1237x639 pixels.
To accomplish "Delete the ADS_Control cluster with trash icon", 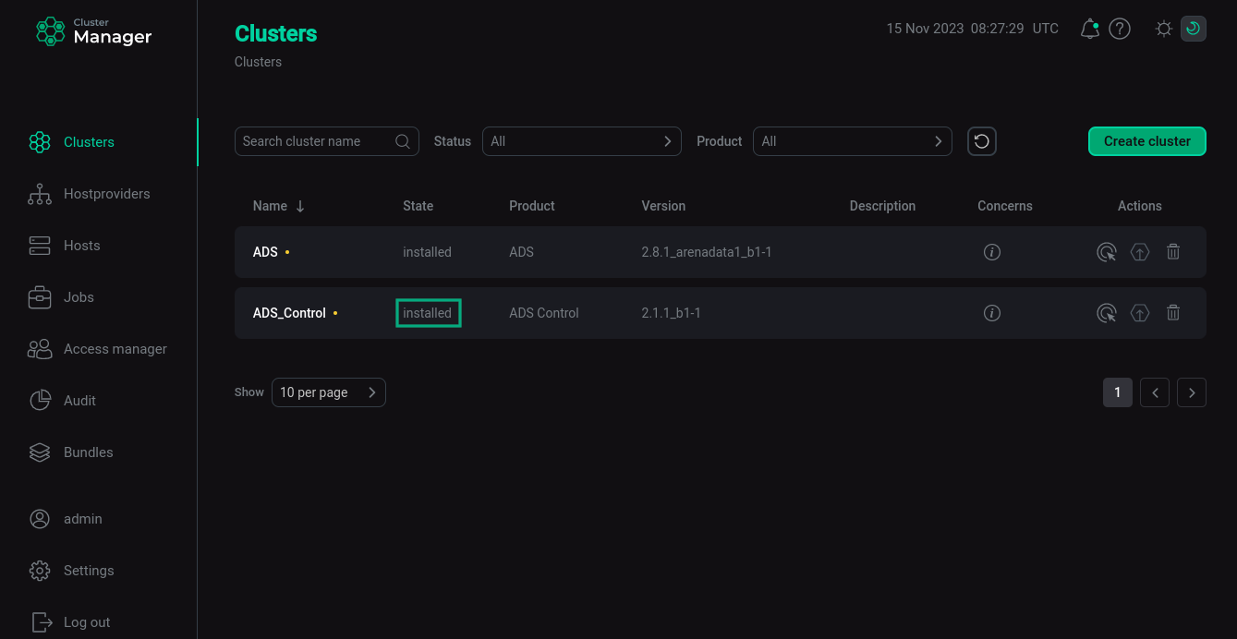I will pyautogui.click(x=1173, y=312).
